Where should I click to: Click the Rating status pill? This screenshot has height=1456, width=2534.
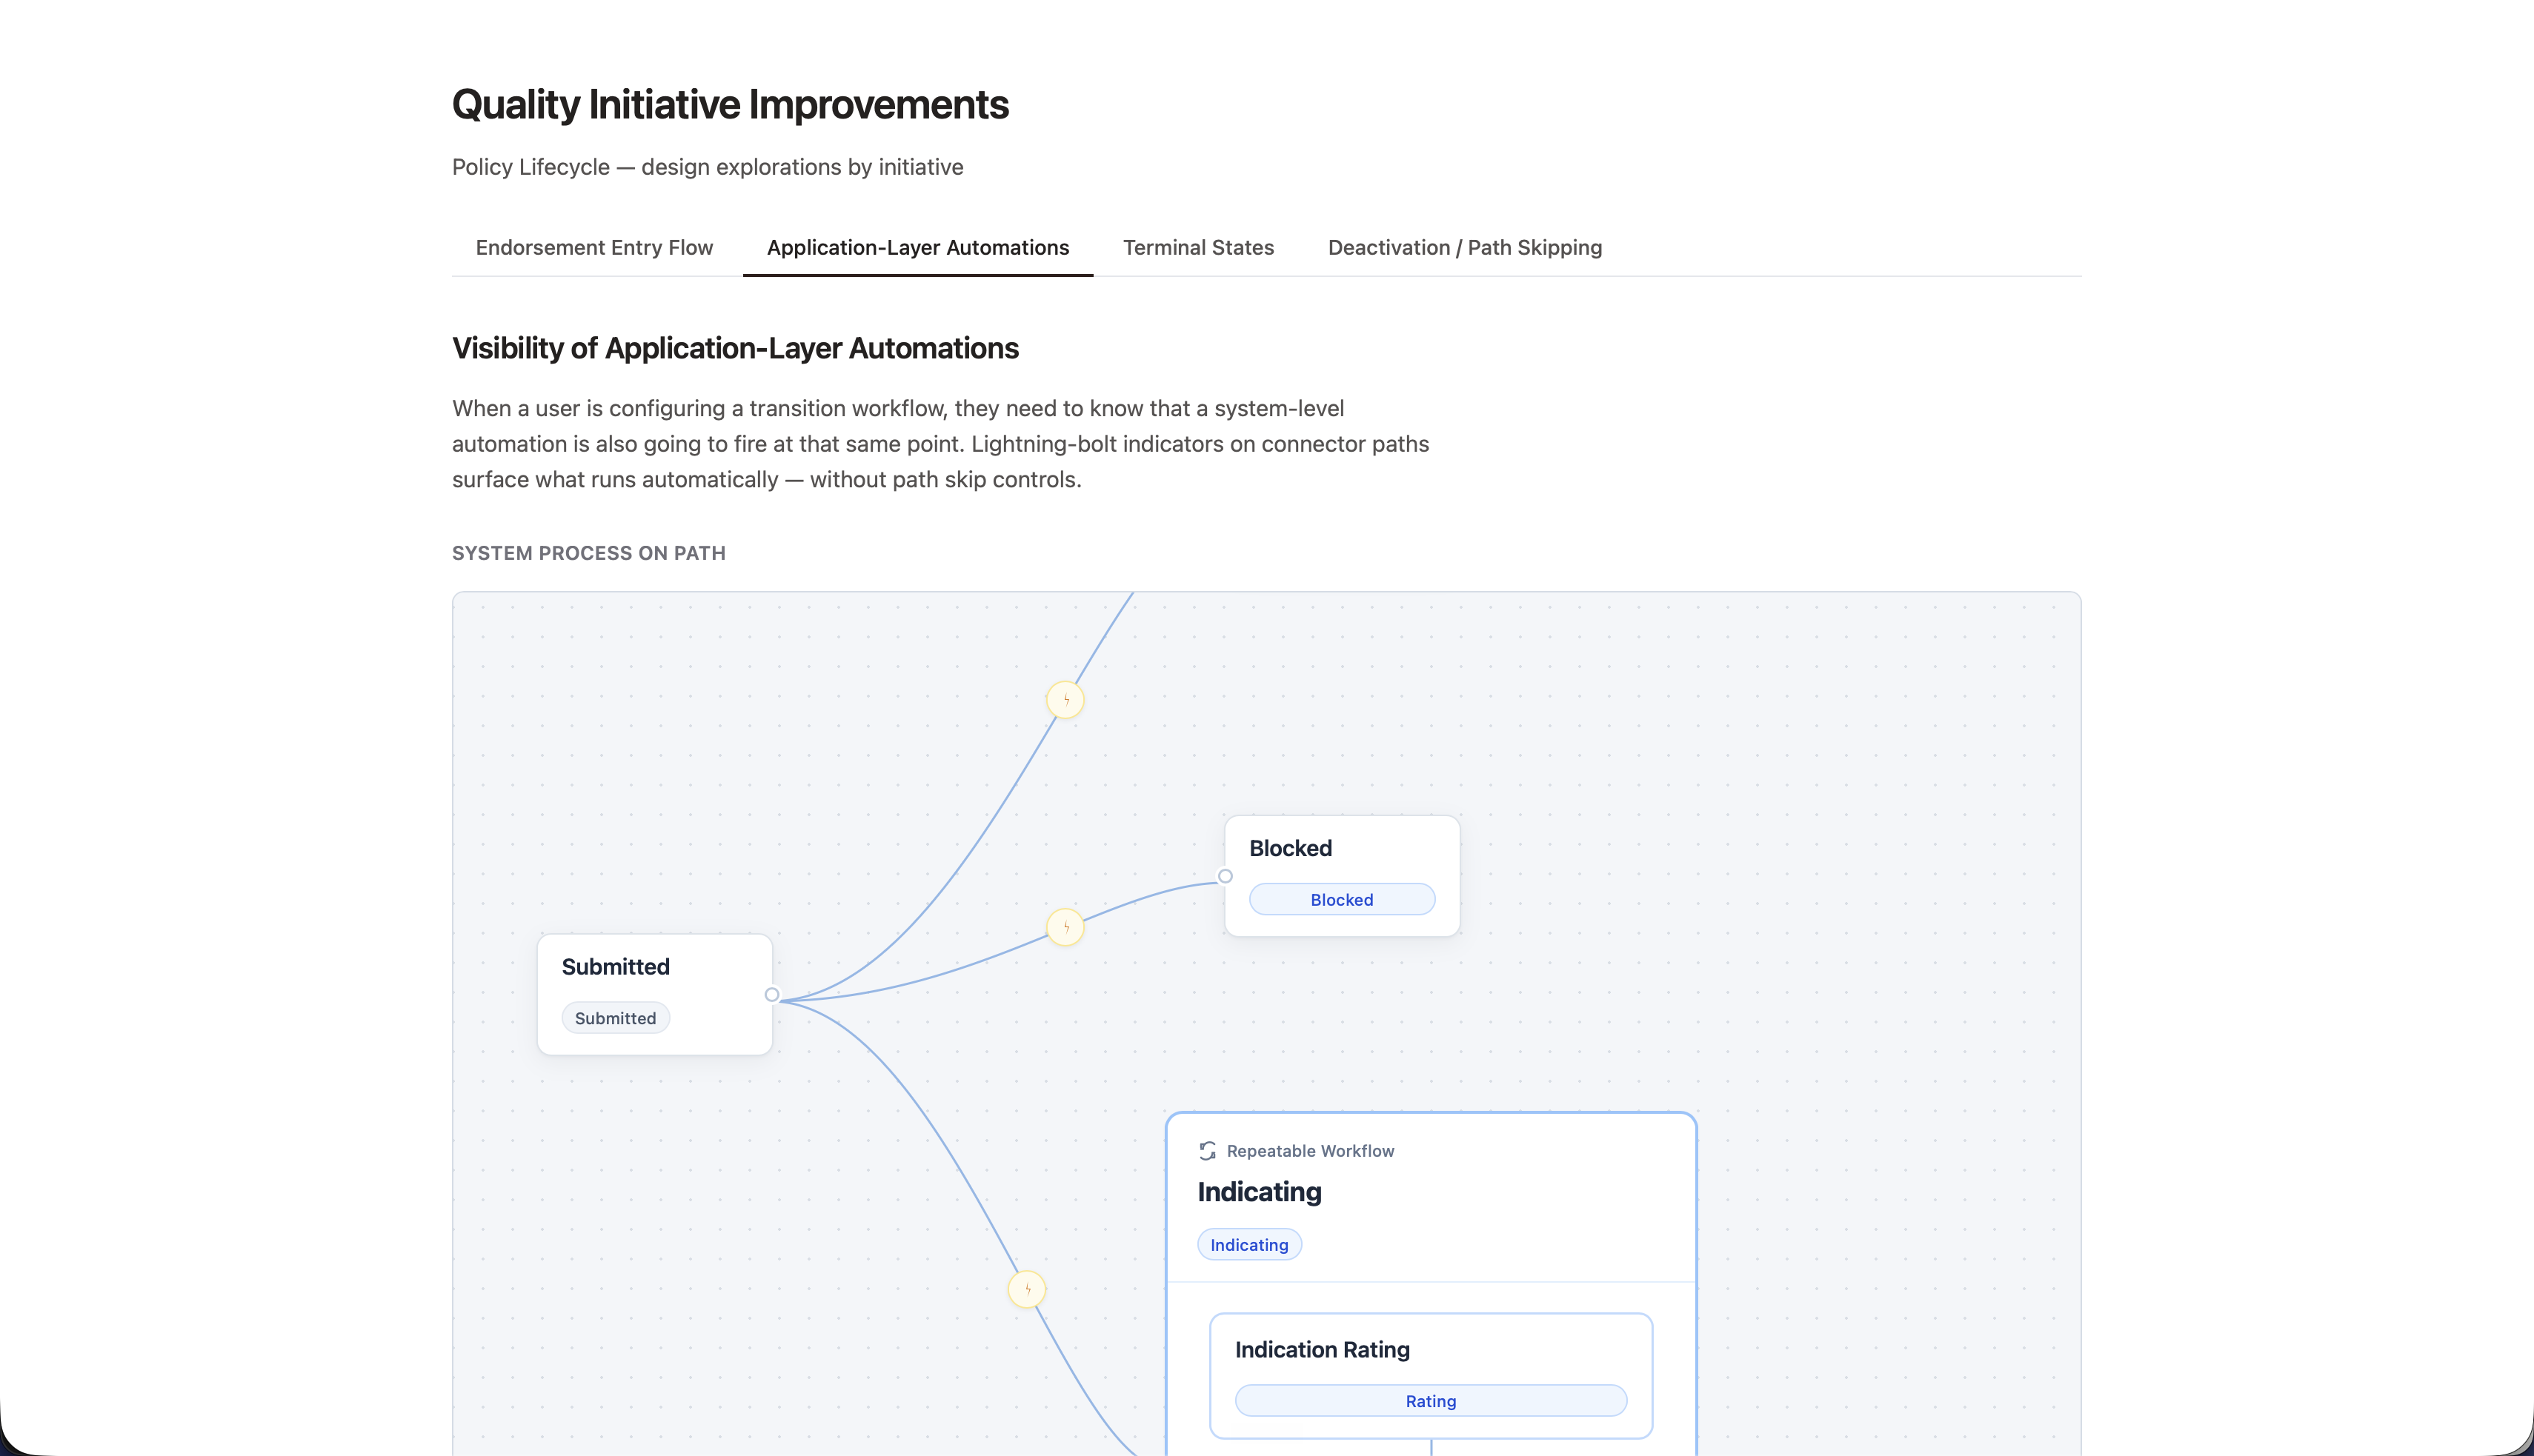pyautogui.click(x=1431, y=1401)
